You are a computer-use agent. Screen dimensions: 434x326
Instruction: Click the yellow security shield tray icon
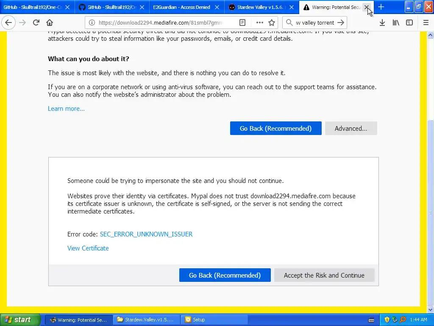point(387,320)
